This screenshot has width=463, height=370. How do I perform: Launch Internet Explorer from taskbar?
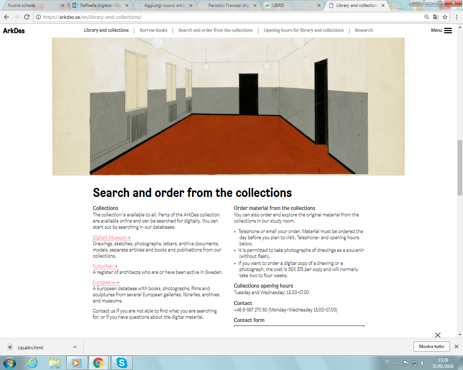pyautogui.click(x=33, y=363)
